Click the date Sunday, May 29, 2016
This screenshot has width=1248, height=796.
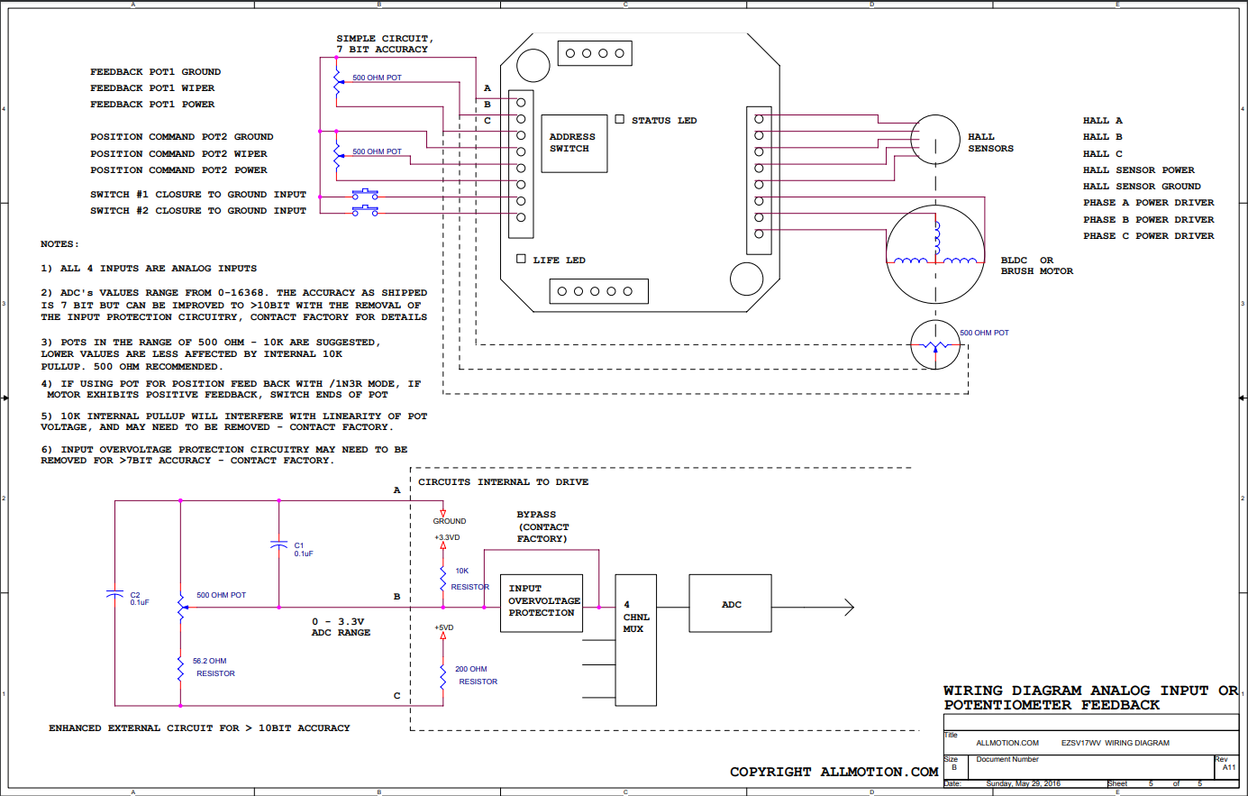click(1024, 783)
